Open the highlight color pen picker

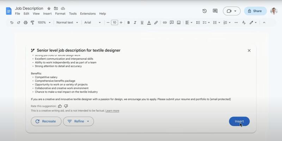coord(156,23)
